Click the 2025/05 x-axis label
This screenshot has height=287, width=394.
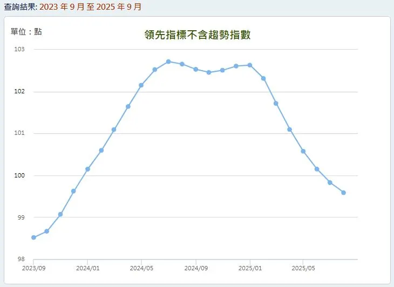pos(303,268)
